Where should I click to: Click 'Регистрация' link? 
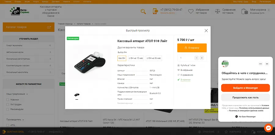pyautogui.click(x=265, y=2)
